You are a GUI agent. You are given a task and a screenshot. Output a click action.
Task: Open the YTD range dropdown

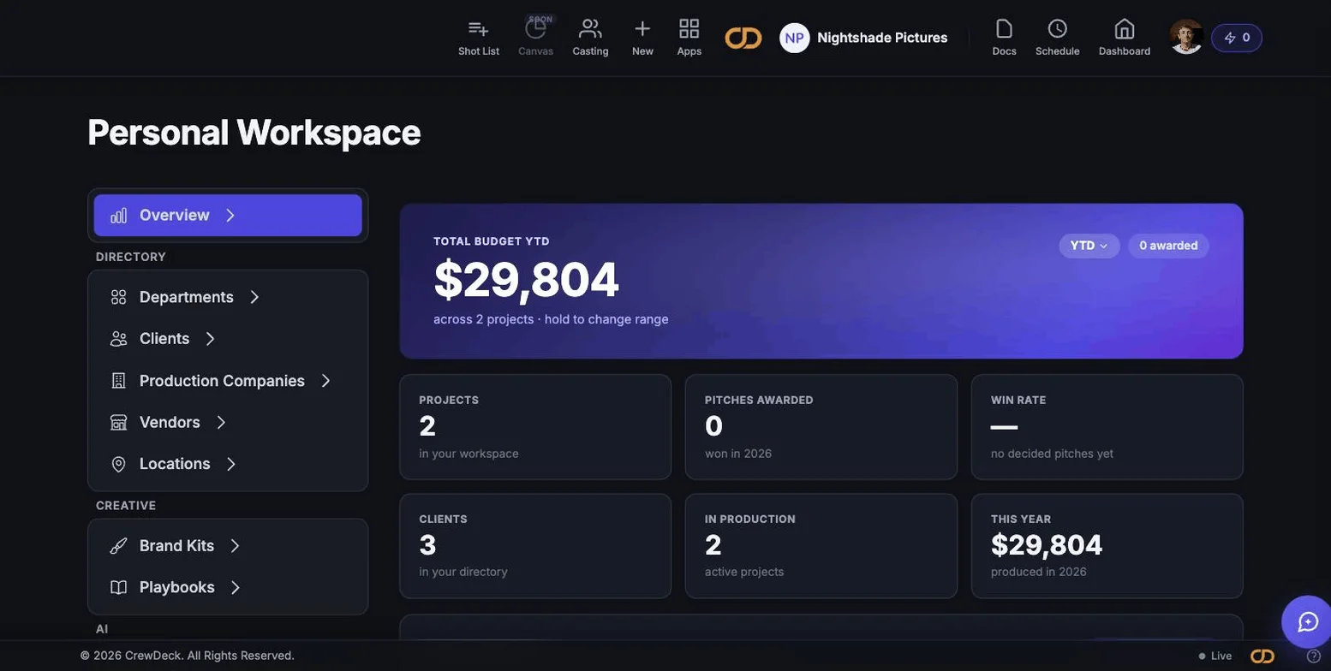pyautogui.click(x=1089, y=246)
